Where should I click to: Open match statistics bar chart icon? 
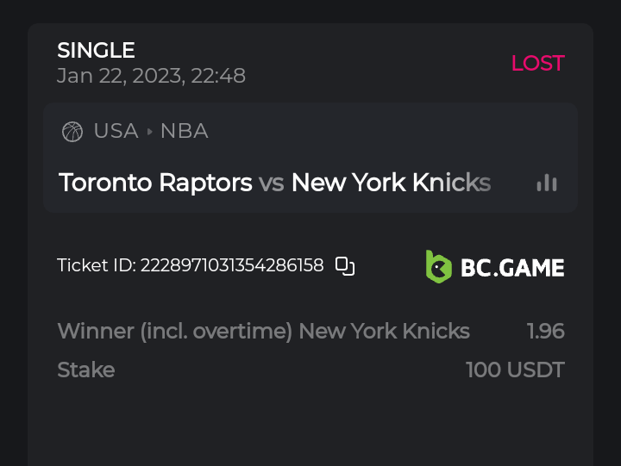[x=547, y=183]
